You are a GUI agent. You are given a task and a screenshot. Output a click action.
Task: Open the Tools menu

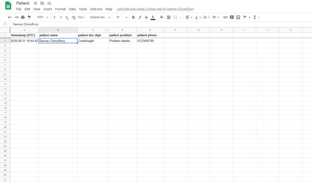click(x=83, y=9)
